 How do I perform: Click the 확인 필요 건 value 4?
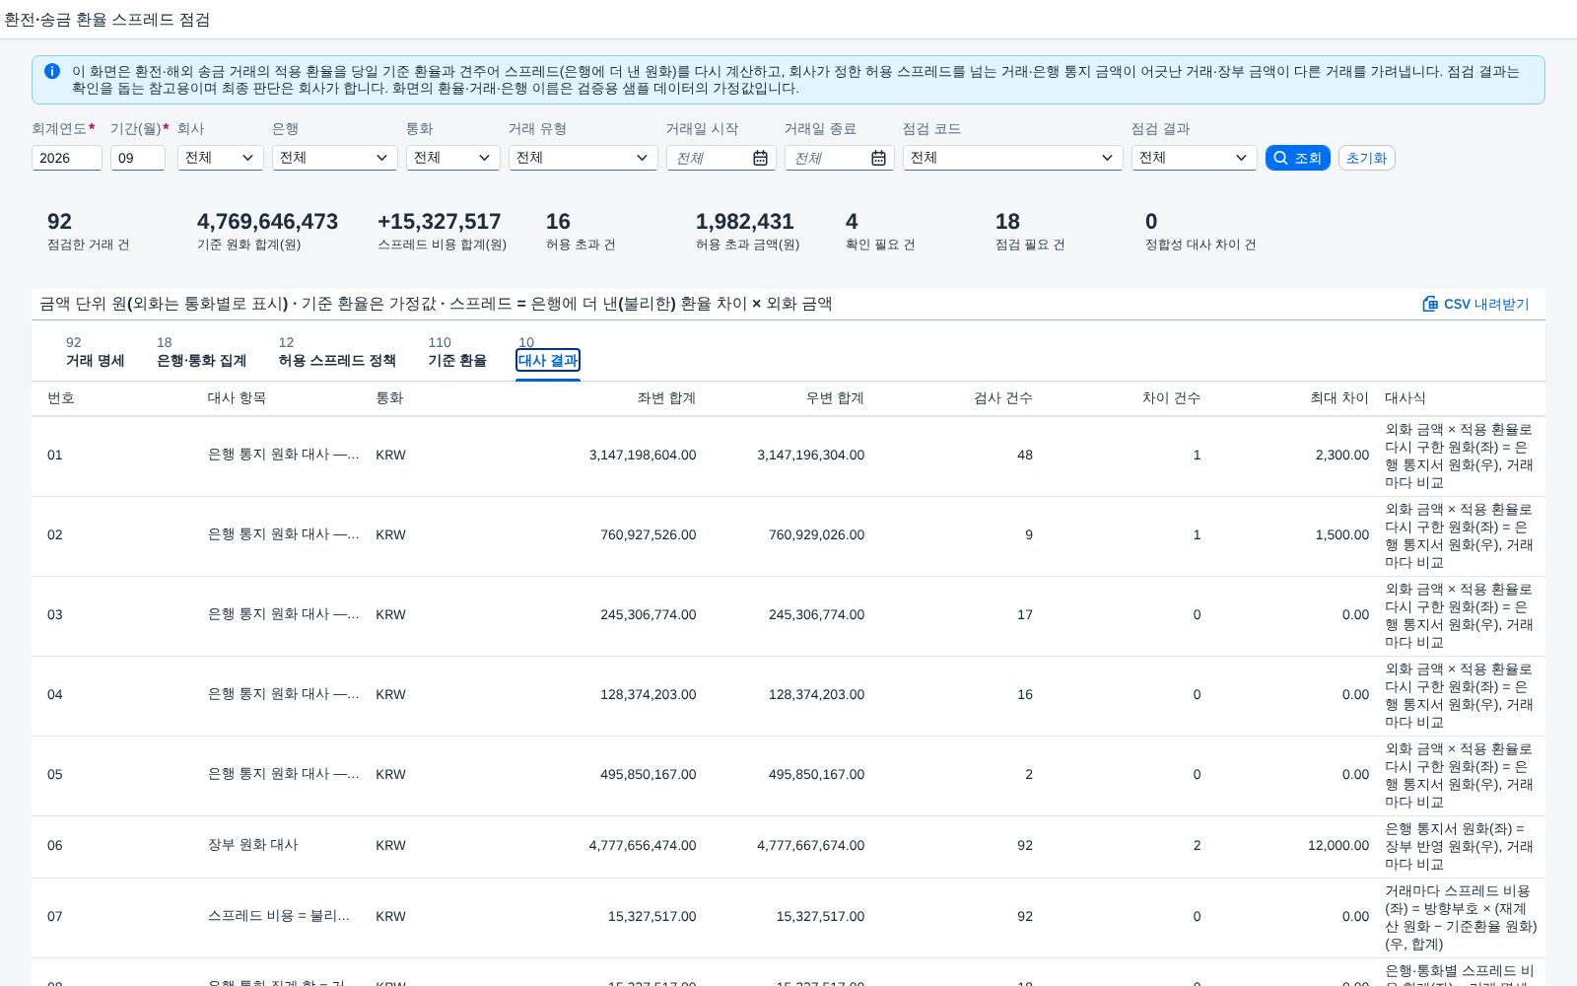click(x=852, y=222)
